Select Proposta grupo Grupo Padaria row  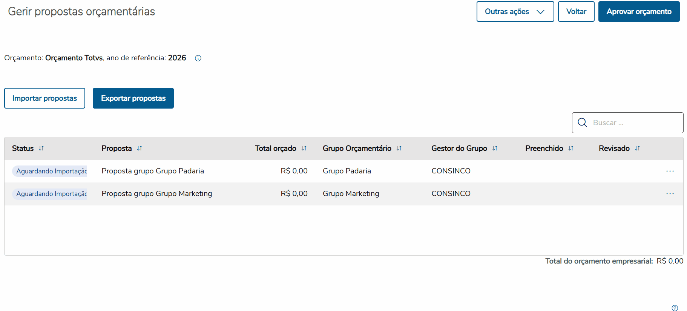point(153,171)
